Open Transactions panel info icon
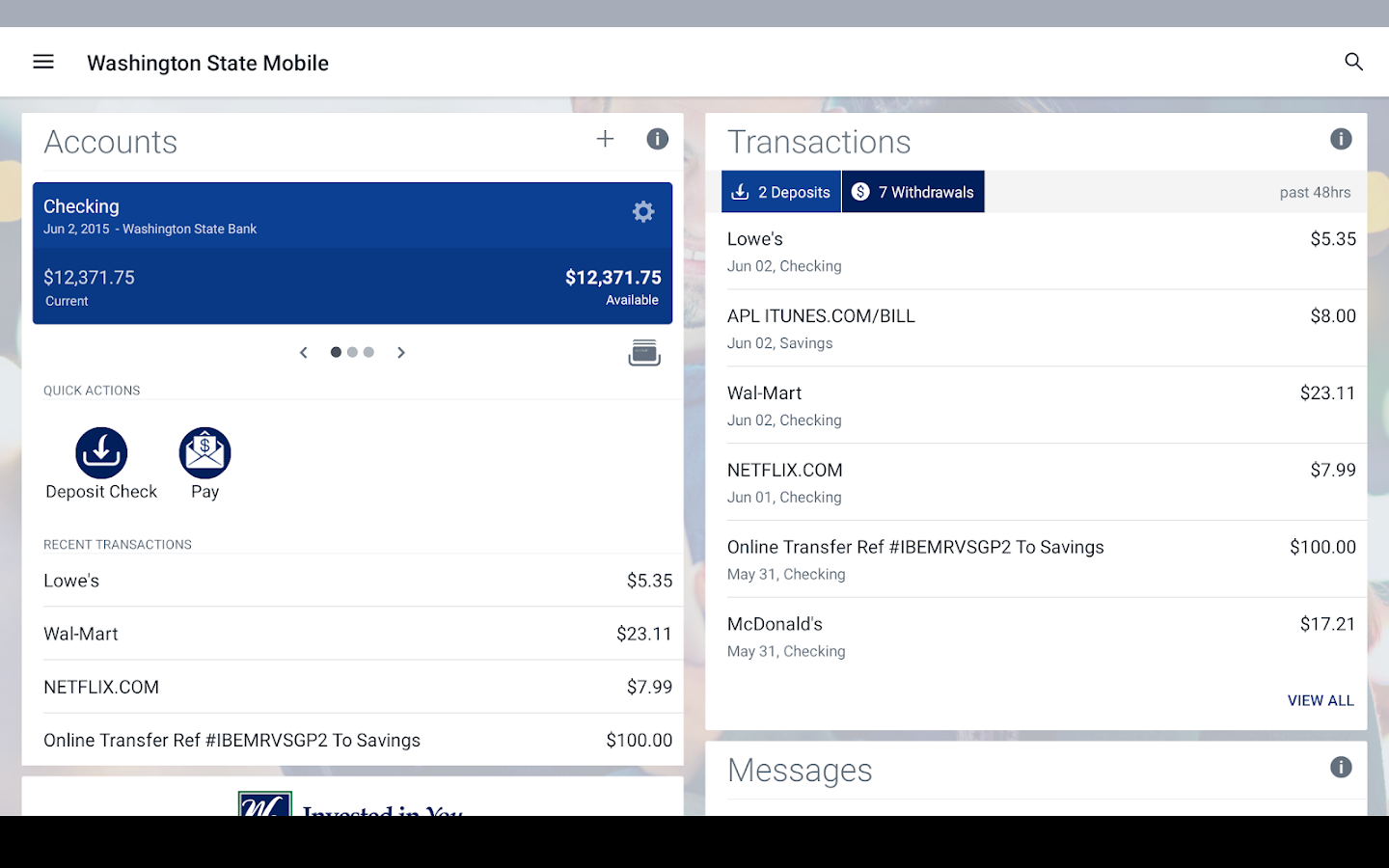Screen dimensions: 1389x868 pos(1341,139)
